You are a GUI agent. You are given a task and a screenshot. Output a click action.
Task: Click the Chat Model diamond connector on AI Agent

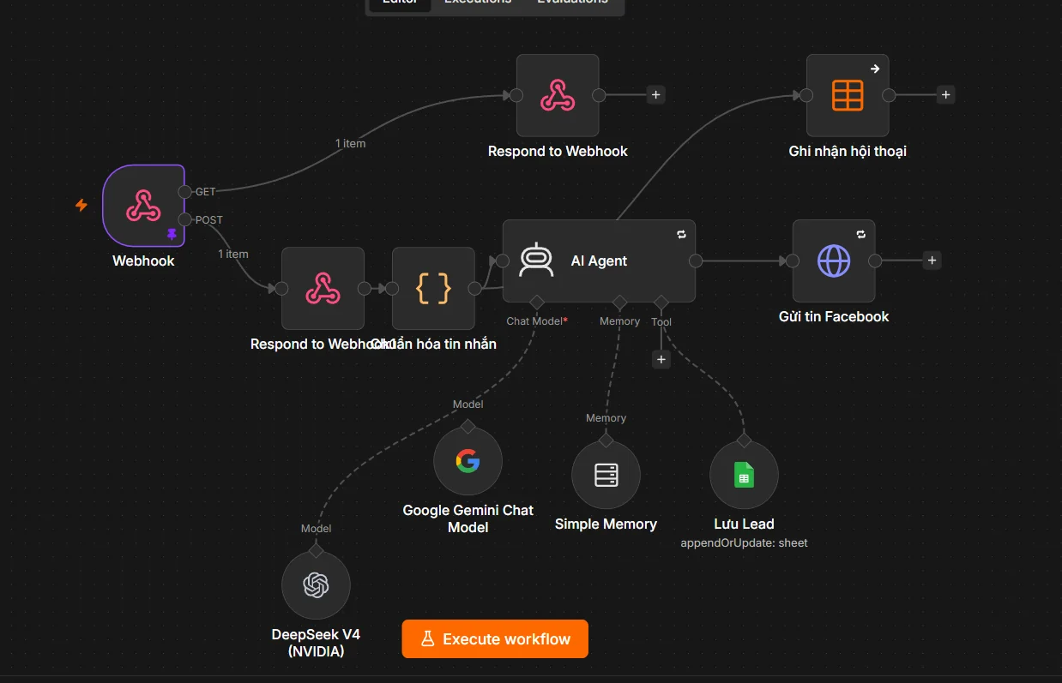(x=537, y=302)
